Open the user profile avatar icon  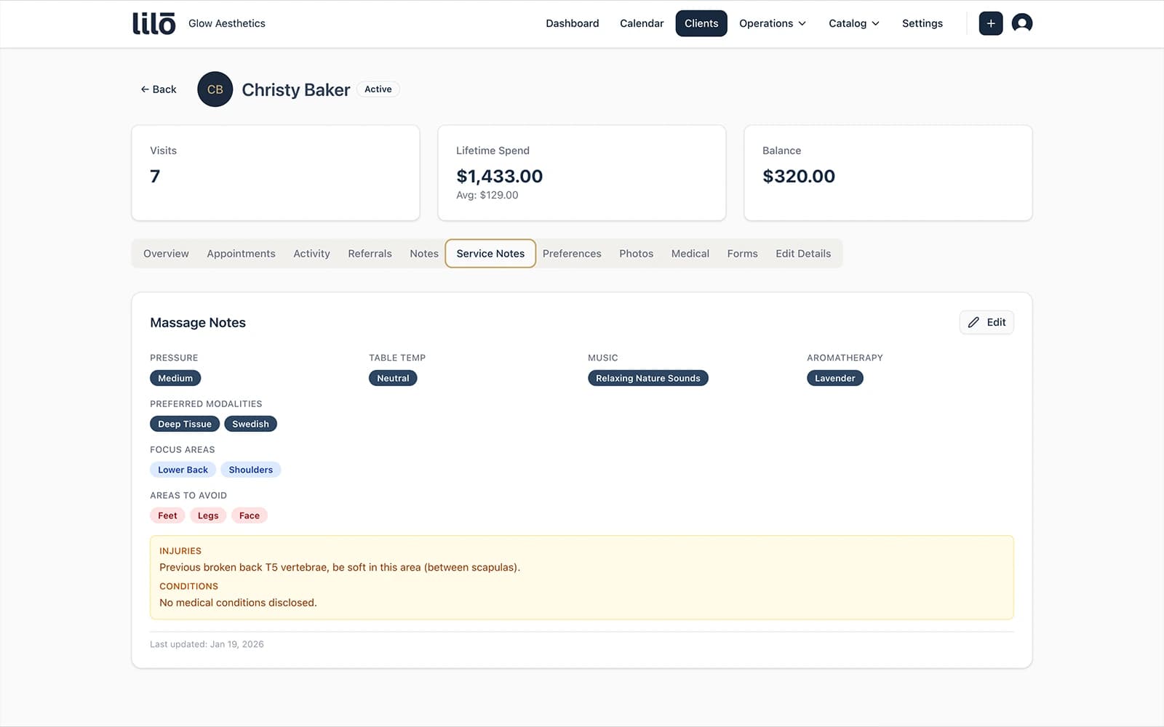click(1021, 23)
